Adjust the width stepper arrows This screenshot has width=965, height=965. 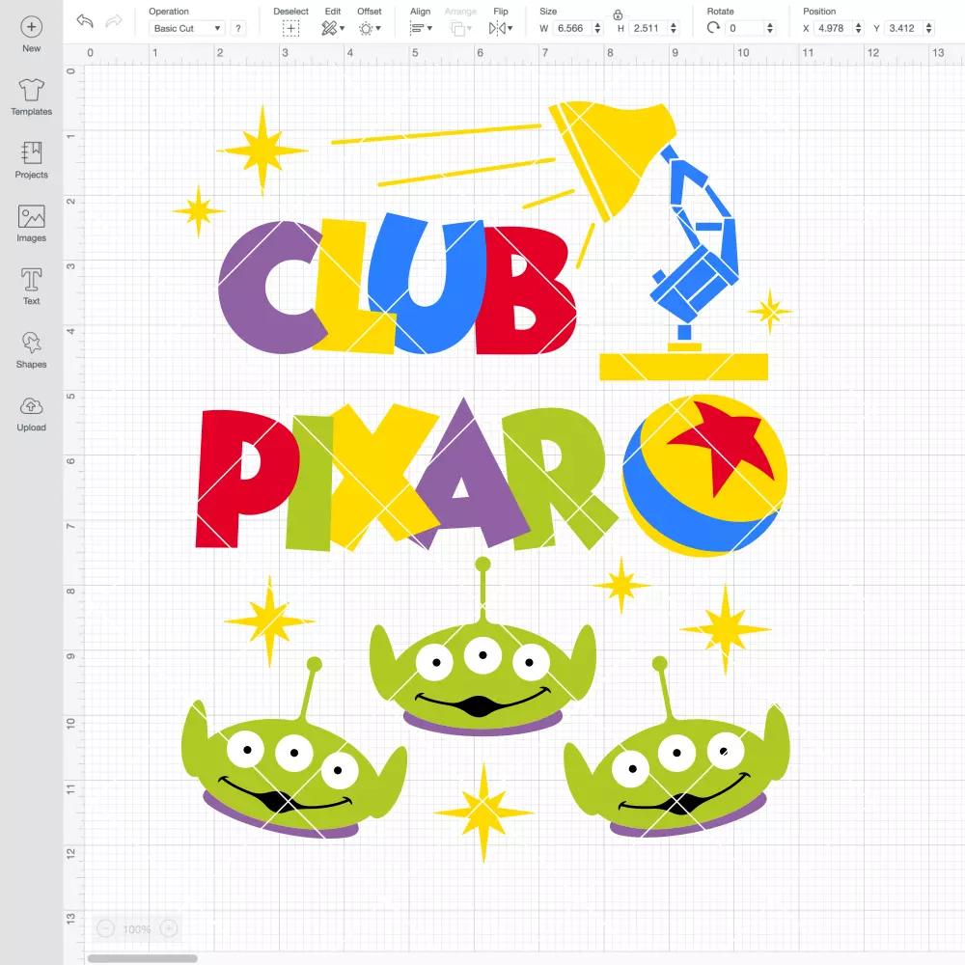pyautogui.click(x=597, y=28)
